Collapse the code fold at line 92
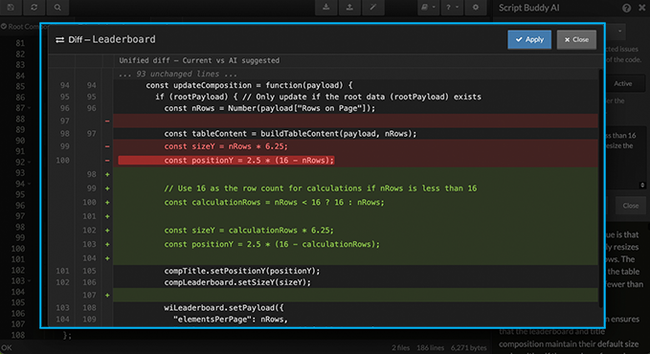 click(x=29, y=162)
